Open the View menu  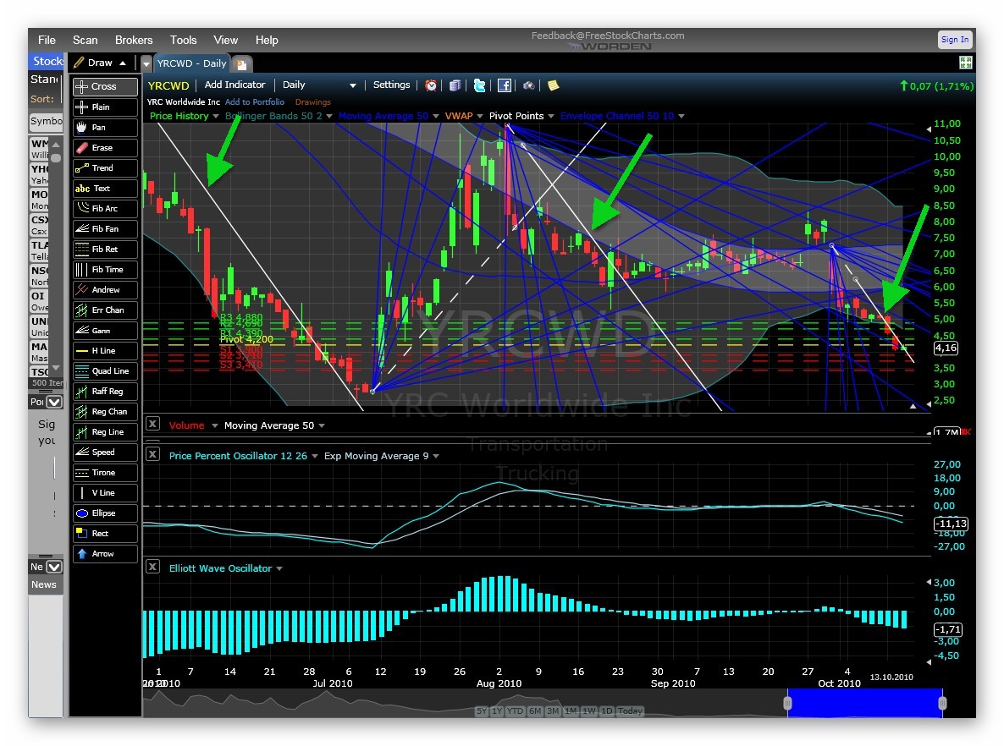click(x=225, y=40)
